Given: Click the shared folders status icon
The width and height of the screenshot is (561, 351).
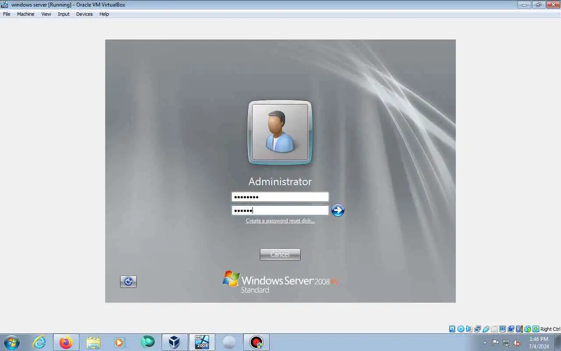Looking at the screenshot, I should pyautogui.click(x=494, y=329).
